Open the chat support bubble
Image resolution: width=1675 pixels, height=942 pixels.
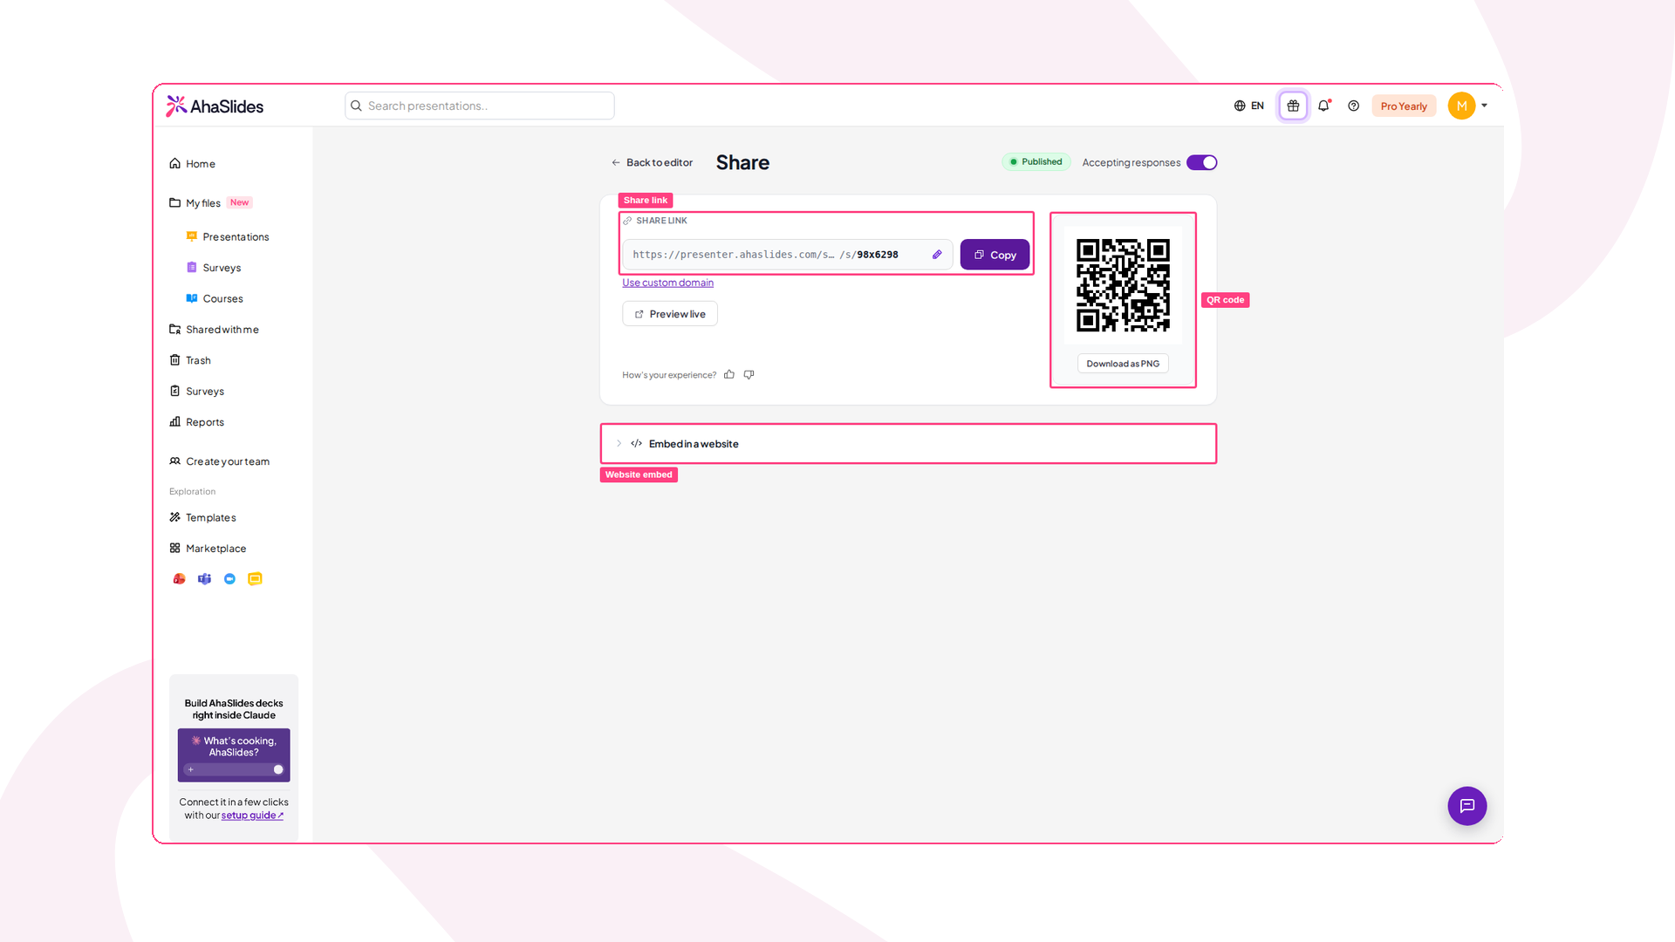click(x=1466, y=805)
